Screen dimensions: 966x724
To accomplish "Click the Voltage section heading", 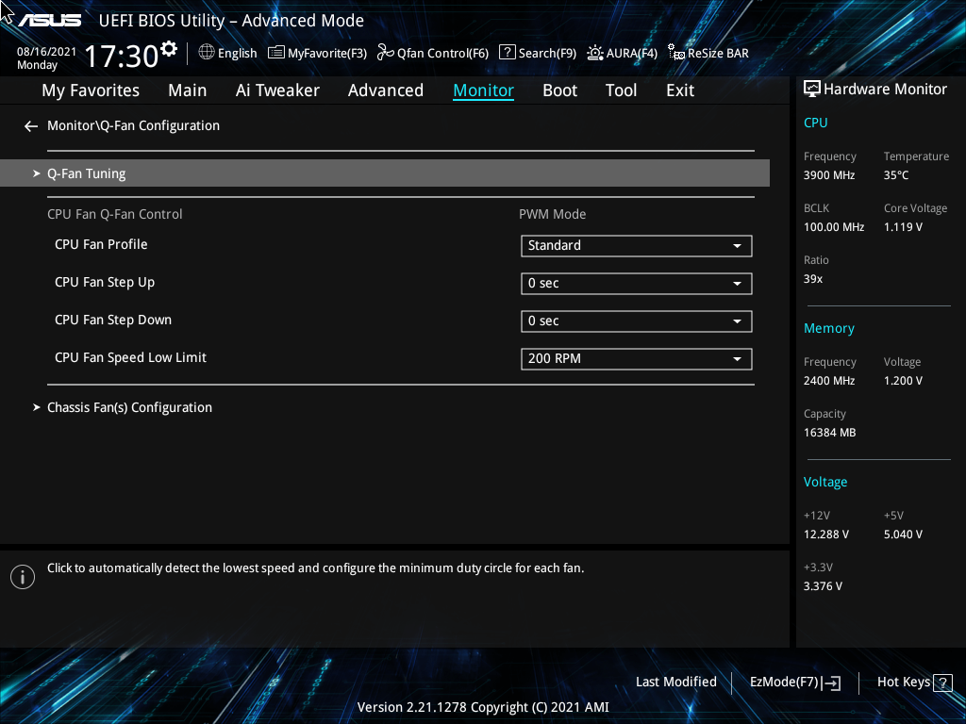I will coord(824,482).
